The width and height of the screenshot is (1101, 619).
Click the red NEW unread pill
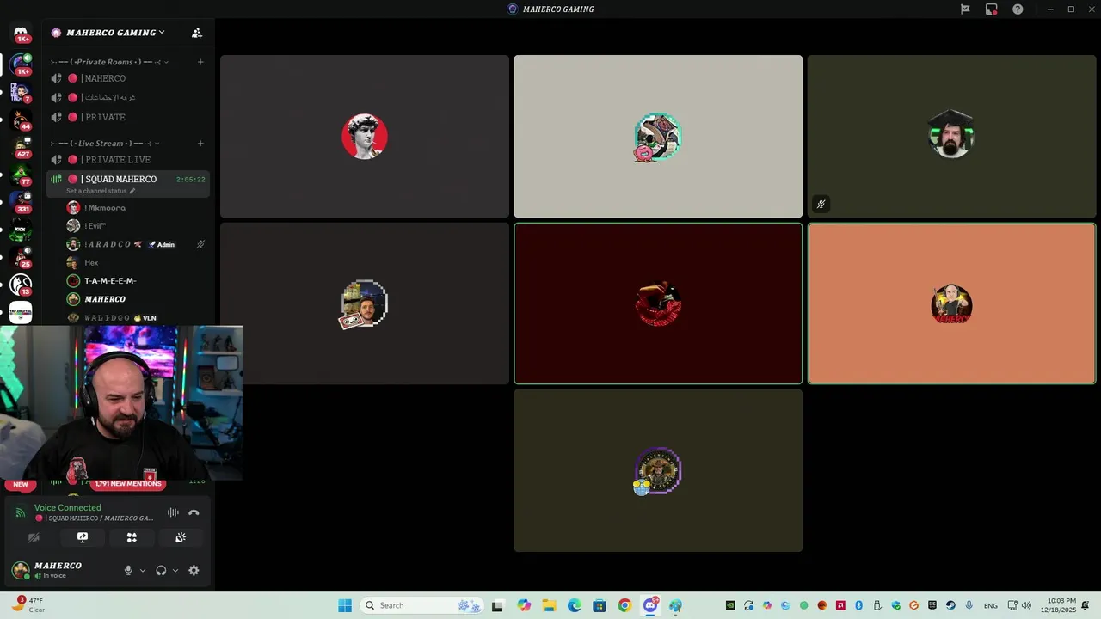[21, 484]
